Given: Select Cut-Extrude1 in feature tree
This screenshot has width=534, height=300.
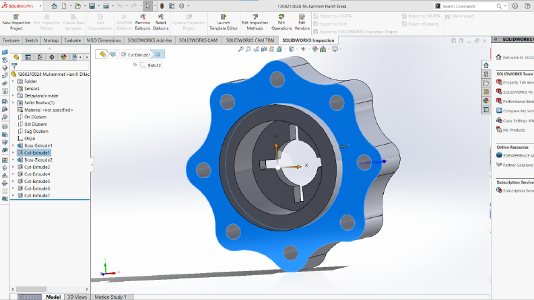Looking at the screenshot, I should (x=37, y=153).
